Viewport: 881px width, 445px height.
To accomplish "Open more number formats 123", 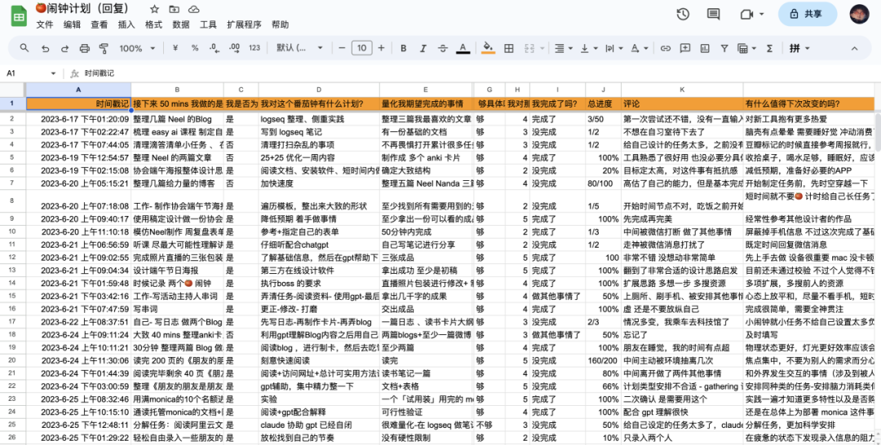I will coord(255,48).
